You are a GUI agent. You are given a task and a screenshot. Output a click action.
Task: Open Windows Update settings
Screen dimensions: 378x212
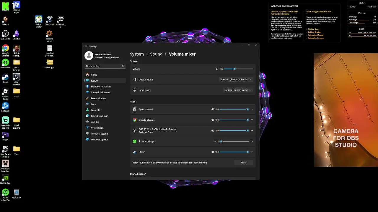[105, 139]
